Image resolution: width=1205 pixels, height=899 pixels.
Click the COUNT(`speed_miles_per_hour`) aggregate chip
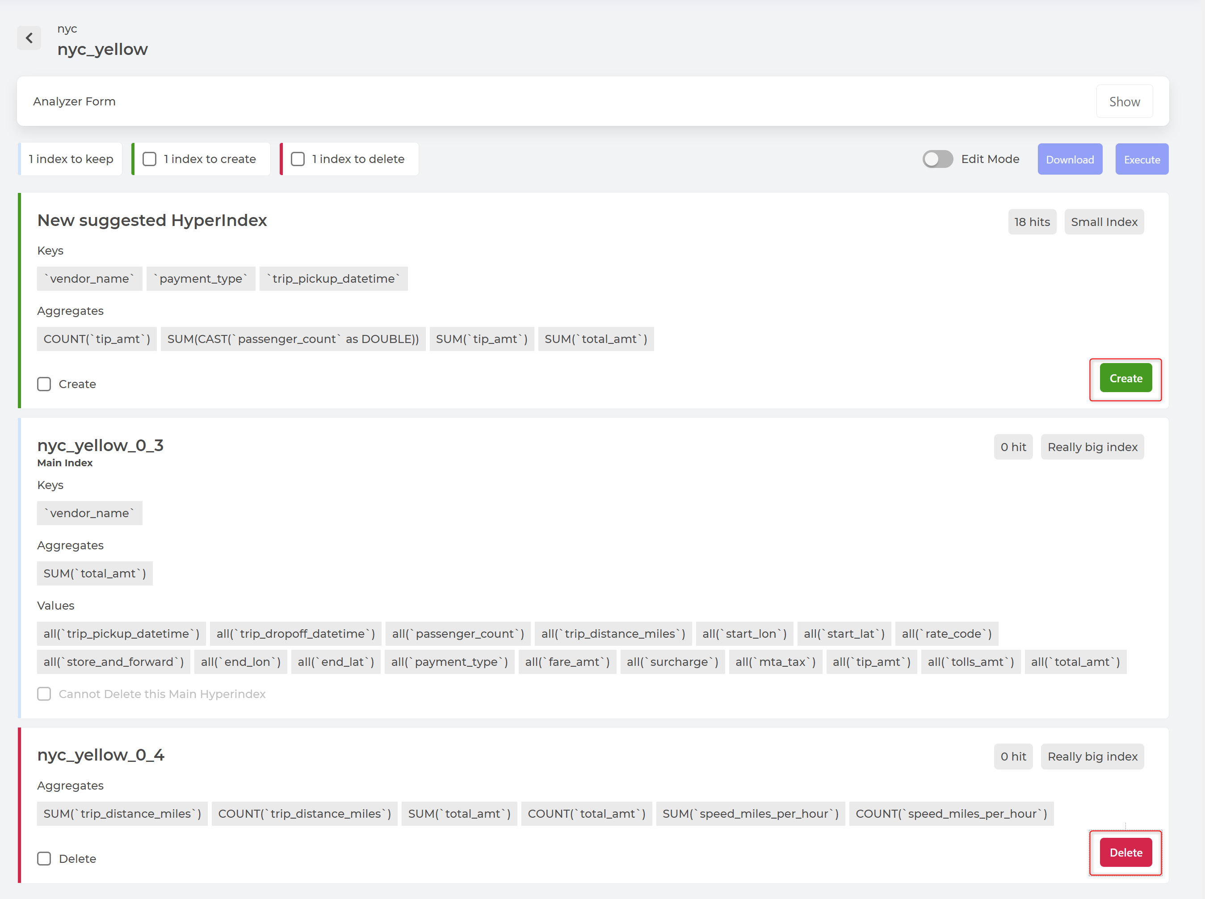(x=951, y=814)
